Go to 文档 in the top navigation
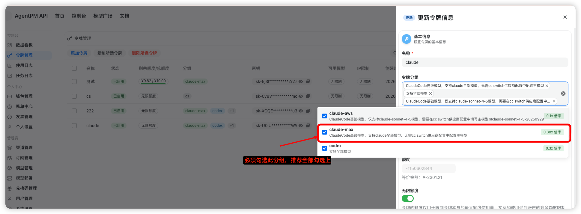Viewport: 581px width, 214px height. tap(124, 16)
